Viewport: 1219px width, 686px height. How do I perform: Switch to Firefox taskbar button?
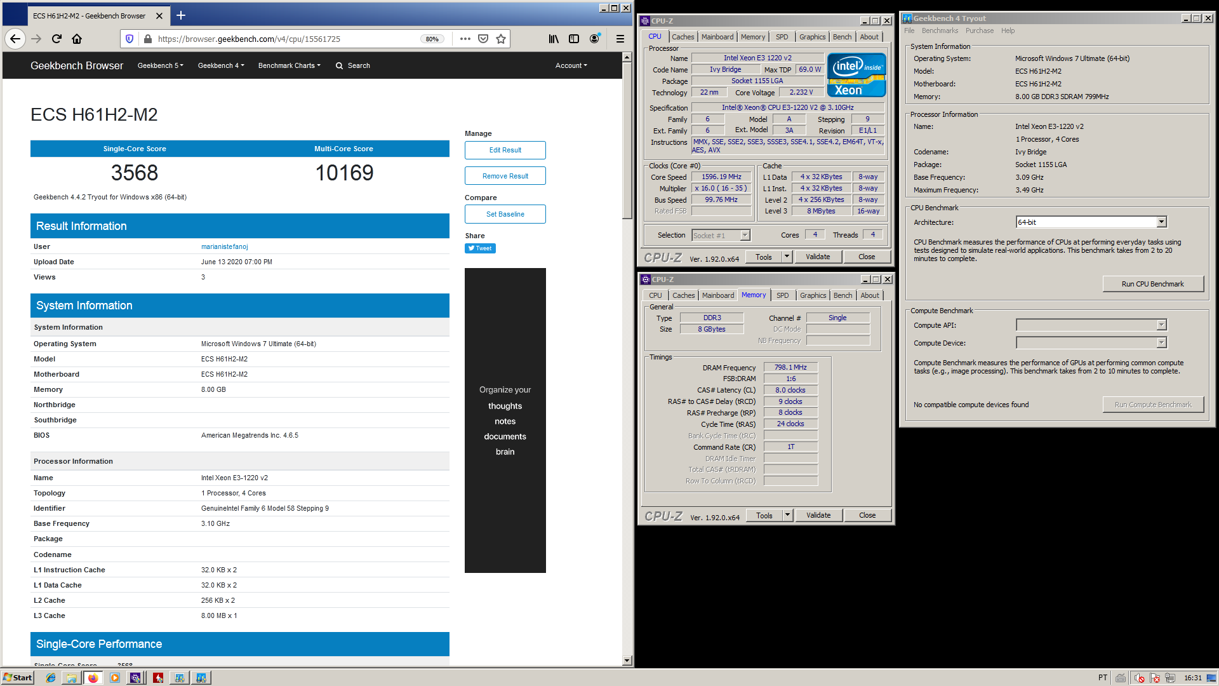(x=93, y=678)
